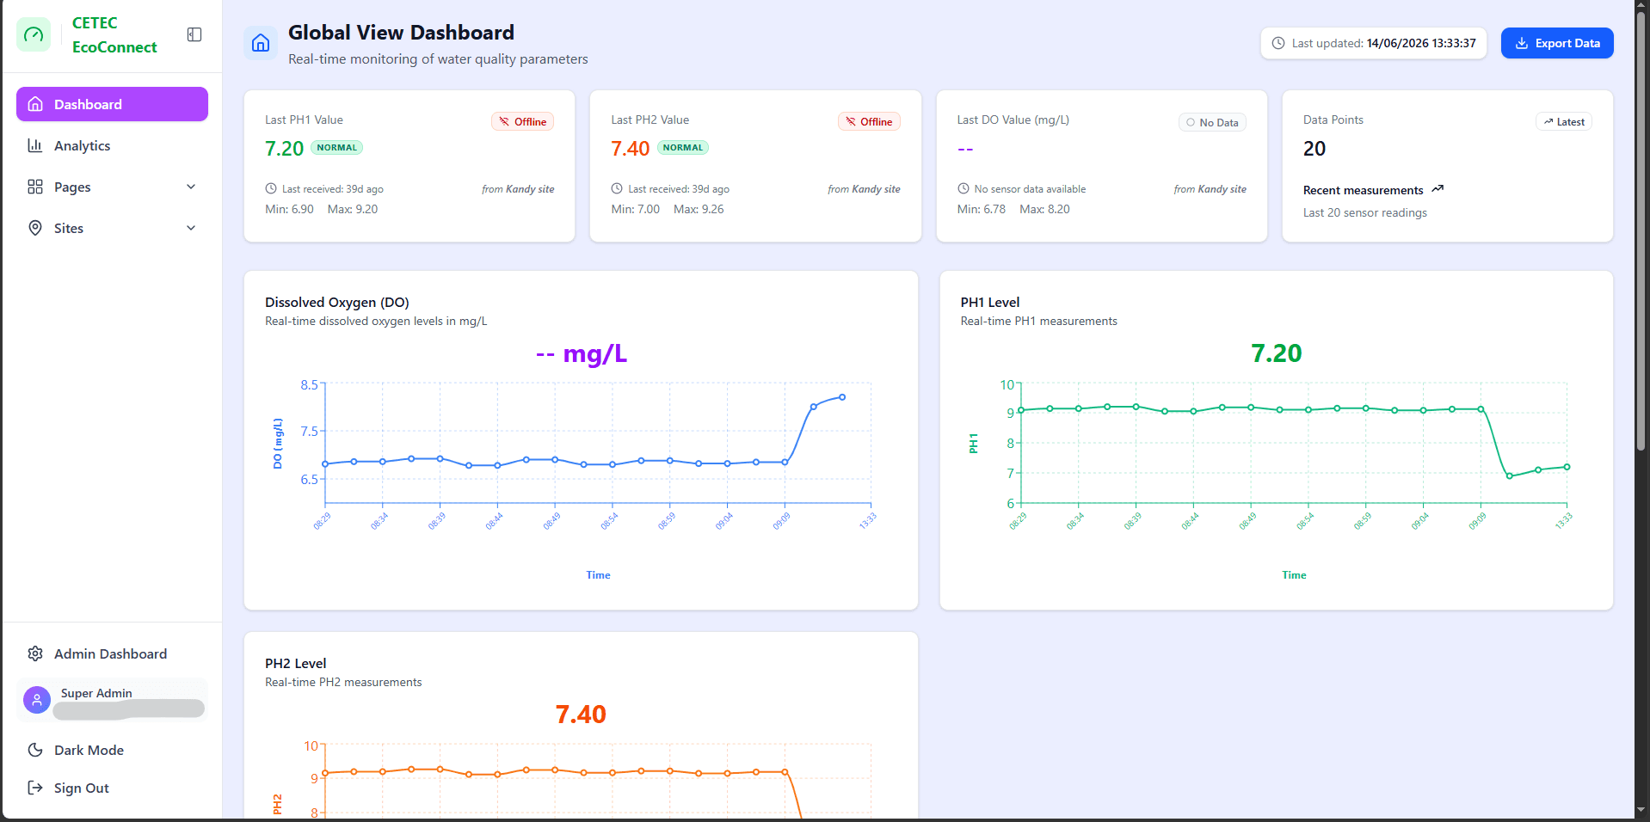Click Sign Out
This screenshot has width=1650, height=822.
(112, 788)
